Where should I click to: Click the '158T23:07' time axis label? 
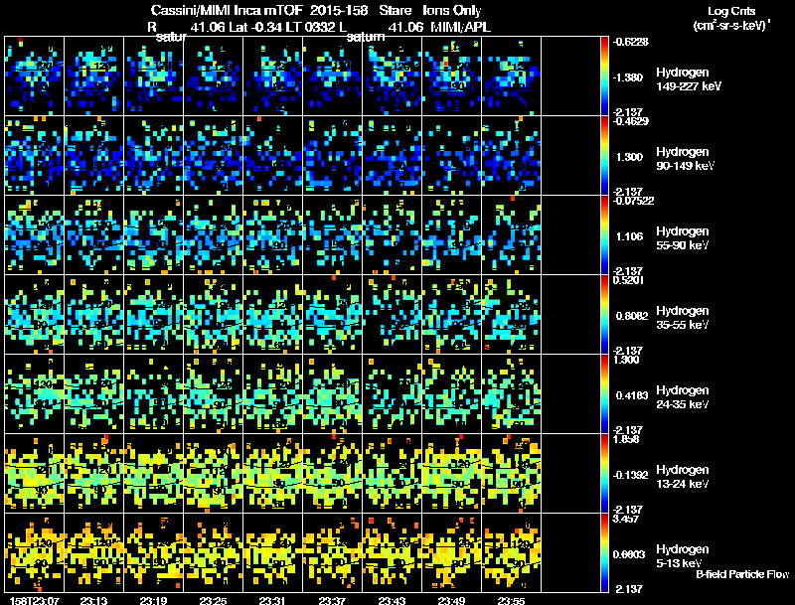click(x=35, y=601)
